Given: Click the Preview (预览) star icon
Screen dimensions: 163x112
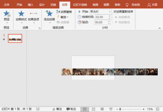Looking at the screenshot, I should (x=7, y=14).
